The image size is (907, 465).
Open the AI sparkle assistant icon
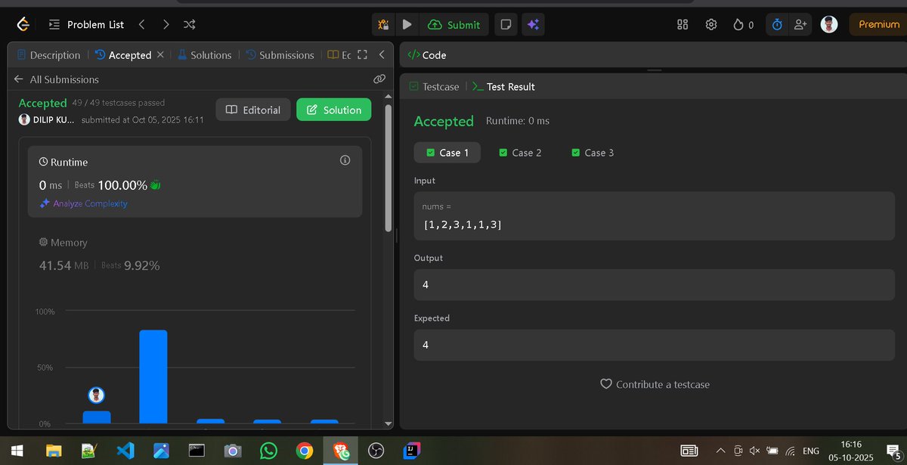pos(533,24)
